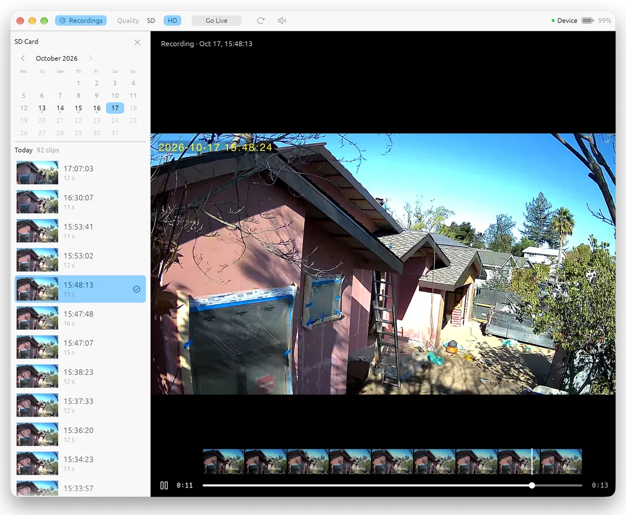The height and width of the screenshot is (515, 626).
Task: Go to previous month in calendar
Action: tap(23, 58)
